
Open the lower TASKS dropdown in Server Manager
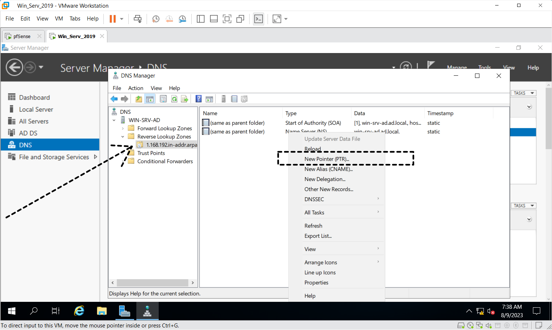(x=523, y=206)
